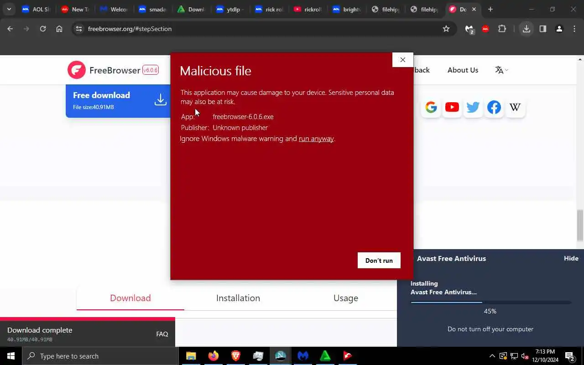Open the YouTube shortcut icon
Screen dimensions: 584x365
pyautogui.click(x=452, y=107)
